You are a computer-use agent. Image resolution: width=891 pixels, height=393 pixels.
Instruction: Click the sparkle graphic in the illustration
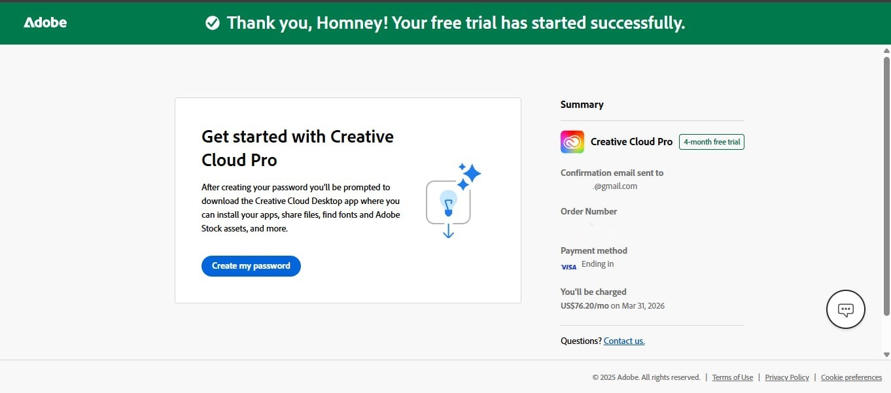pos(470,173)
